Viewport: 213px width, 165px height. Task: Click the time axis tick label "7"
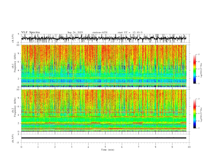point(139,147)
